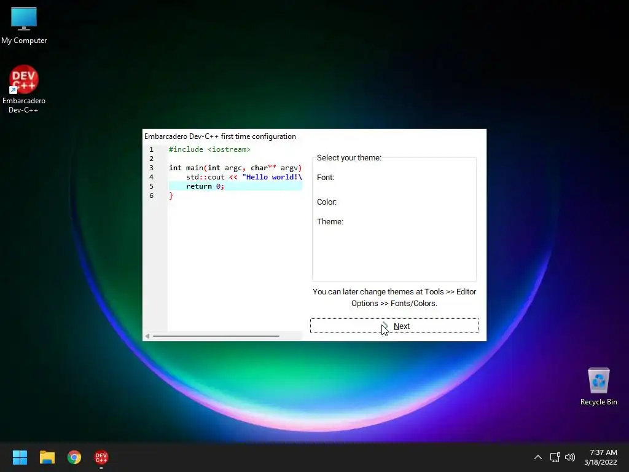This screenshot has height=472, width=629.
Task: Open the volume control tray icon
Action: click(569, 457)
